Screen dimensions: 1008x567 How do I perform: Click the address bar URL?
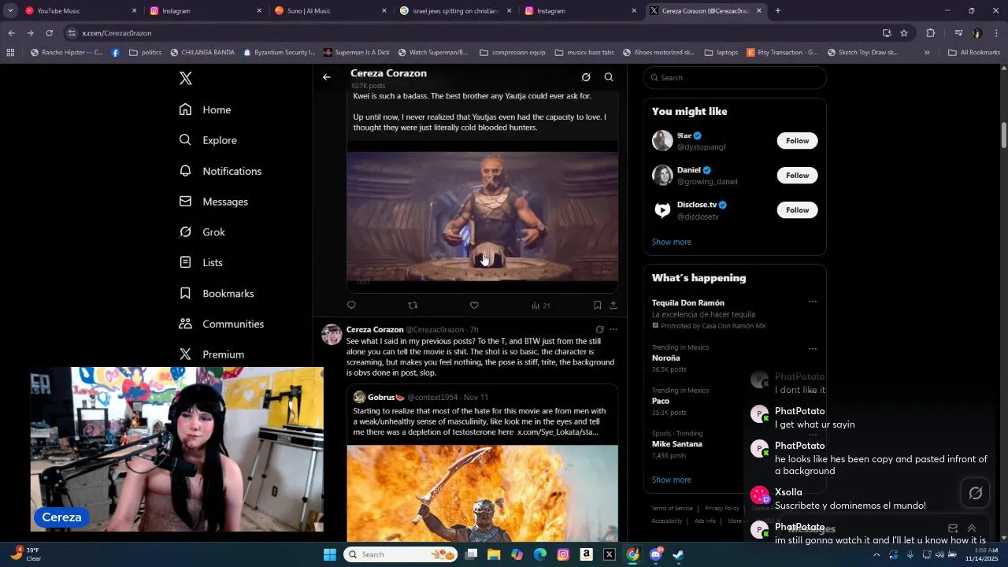click(117, 33)
